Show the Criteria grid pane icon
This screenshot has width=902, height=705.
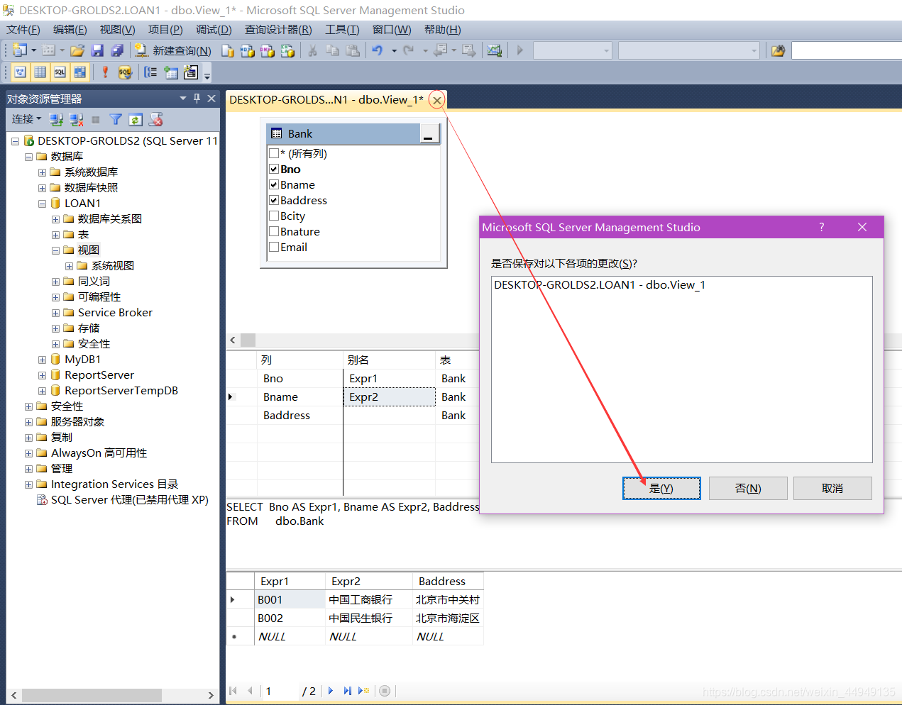(x=40, y=72)
